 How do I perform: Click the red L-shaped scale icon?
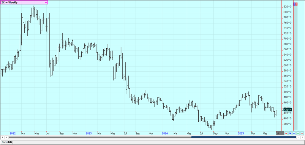(x=286, y=133)
